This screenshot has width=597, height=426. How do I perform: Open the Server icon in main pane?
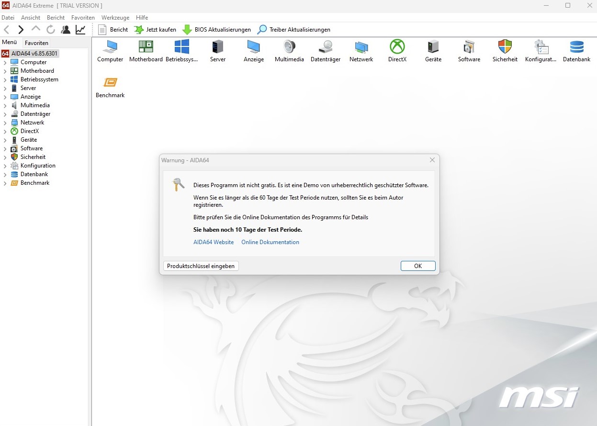pos(218,47)
